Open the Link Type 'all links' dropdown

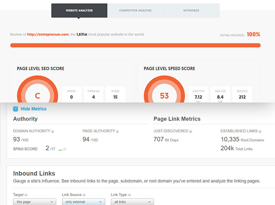click(132, 202)
